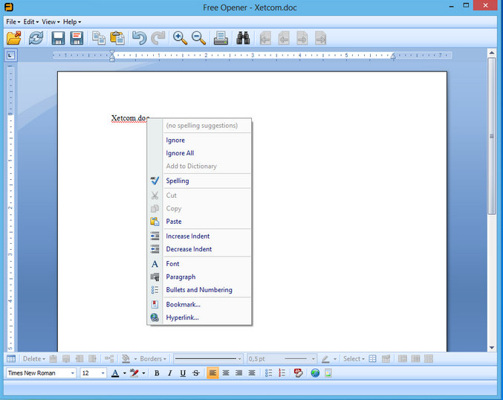The image size is (503, 400).
Task: Choose Bookmark... in context menu
Action: point(199,304)
